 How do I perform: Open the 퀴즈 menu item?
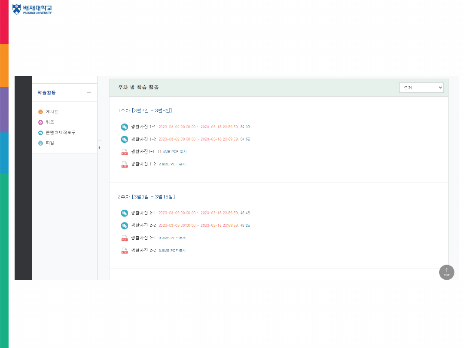[x=50, y=122]
